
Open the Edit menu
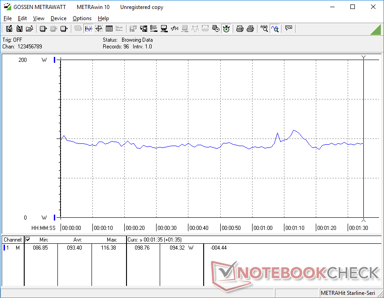point(22,18)
